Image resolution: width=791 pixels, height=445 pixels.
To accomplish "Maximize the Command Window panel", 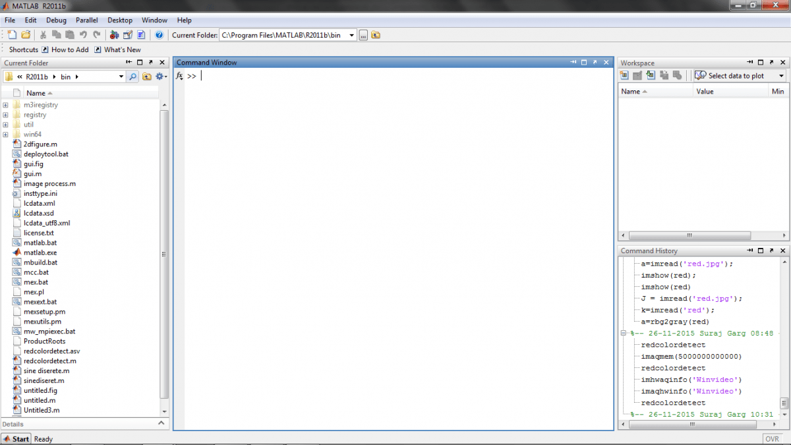I will pos(584,63).
